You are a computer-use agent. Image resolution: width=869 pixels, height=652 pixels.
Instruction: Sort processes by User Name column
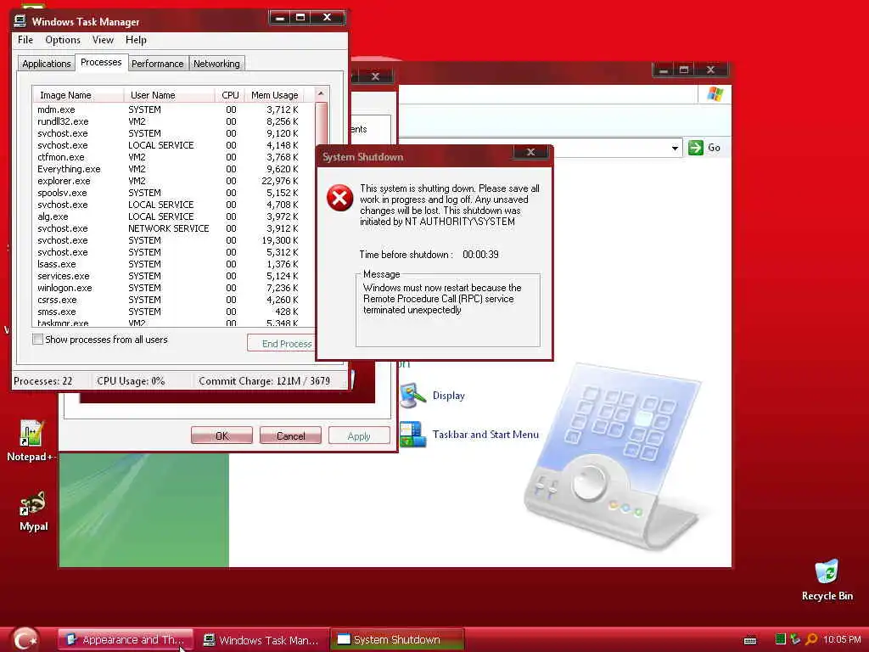tap(170, 95)
